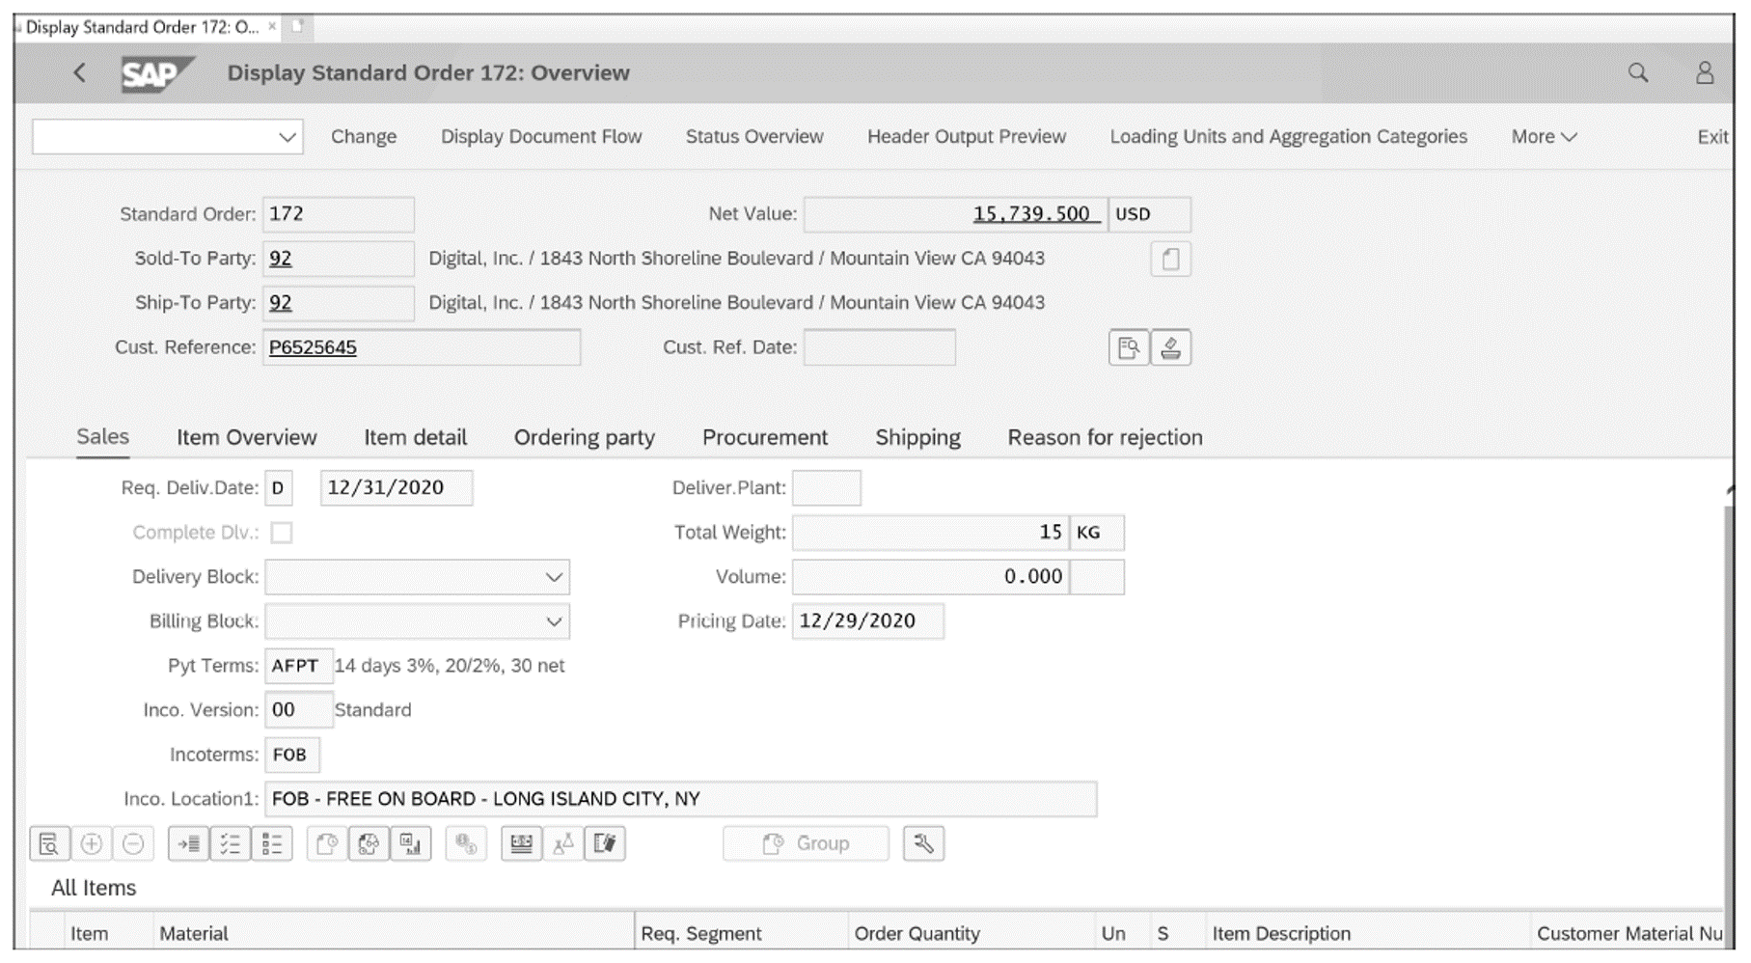Open the search via the magnifier icon
Image resolution: width=1751 pixels, height=963 pixels.
pyautogui.click(x=1637, y=72)
